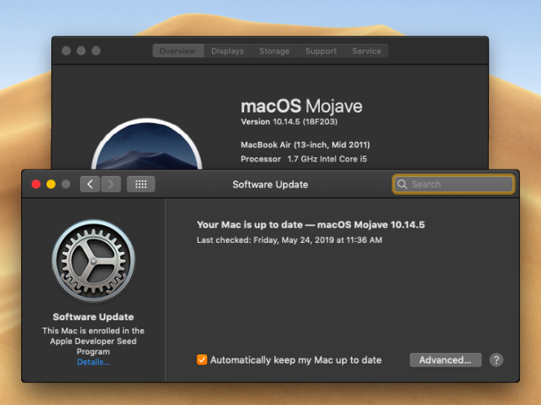Click the Last checked date line
The height and width of the screenshot is (405, 541).
(x=290, y=240)
